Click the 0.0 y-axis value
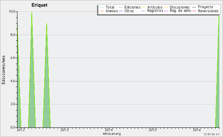The height and width of the screenshot is (137, 223). click(13, 127)
